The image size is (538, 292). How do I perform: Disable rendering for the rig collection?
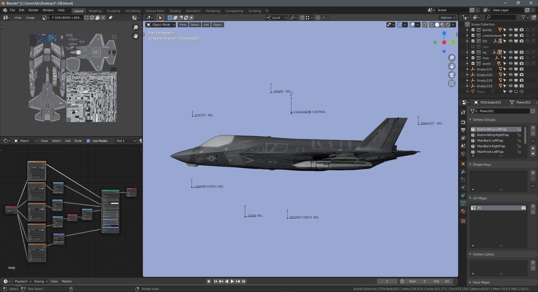pyautogui.click(x=521, y=52)
